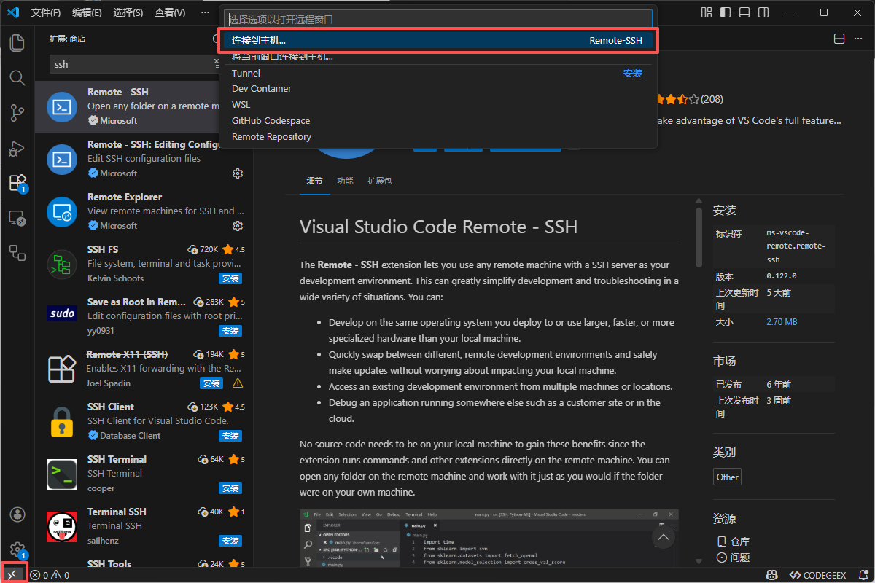Open the Manage gear in activity bar
This screenshot has height=583, width=875.
pyautogui.click(x=17, y=549)
